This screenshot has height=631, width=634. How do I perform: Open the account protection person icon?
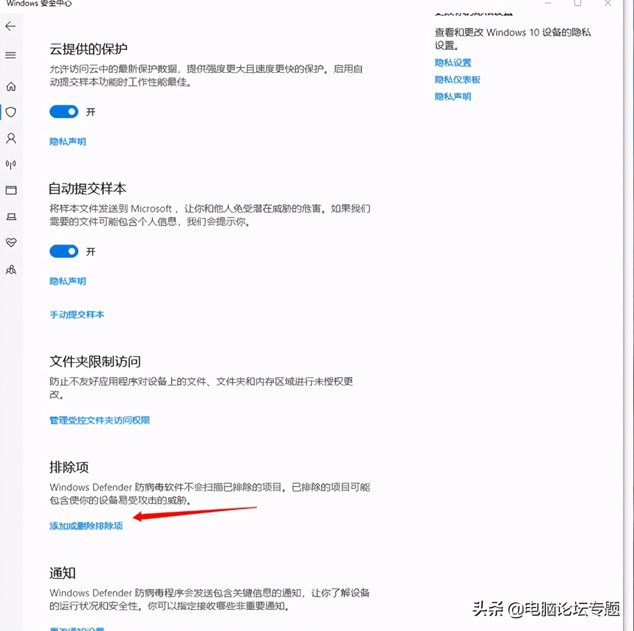tap(11, 138)
